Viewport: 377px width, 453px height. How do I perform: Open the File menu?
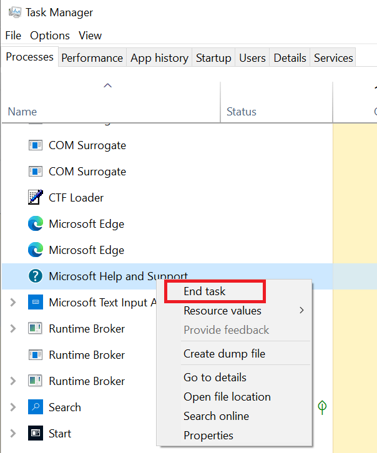[x=13, y=36]
